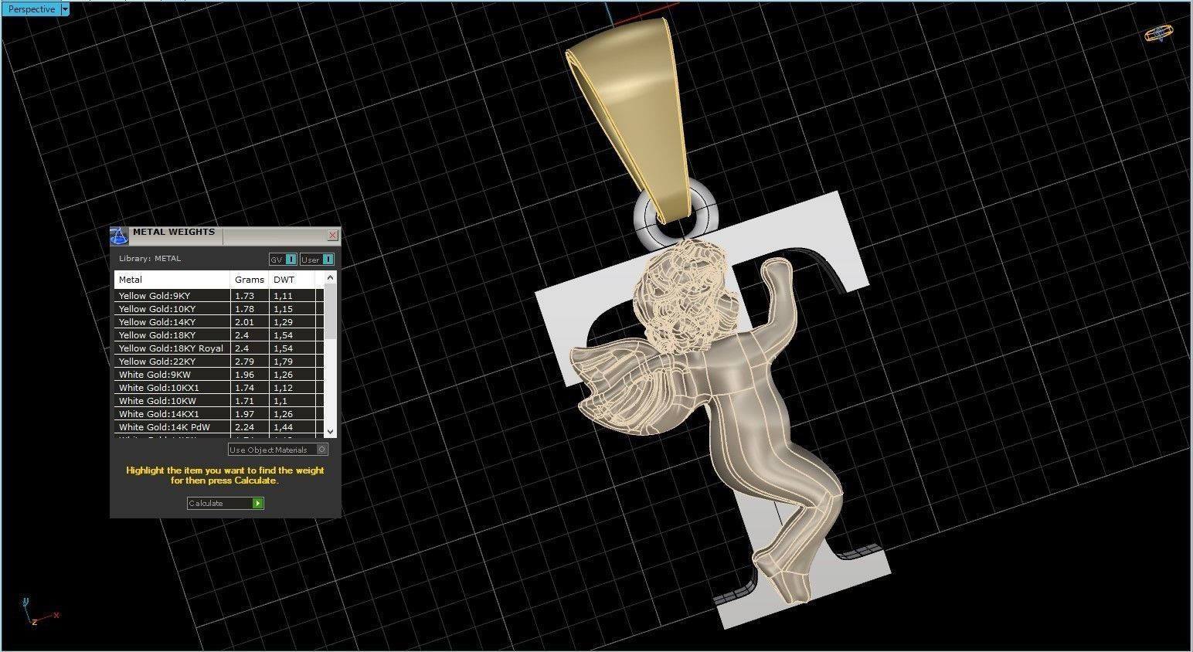Select the White Gold:14K PdW entry
The image size is (1193, 652).
164,426
